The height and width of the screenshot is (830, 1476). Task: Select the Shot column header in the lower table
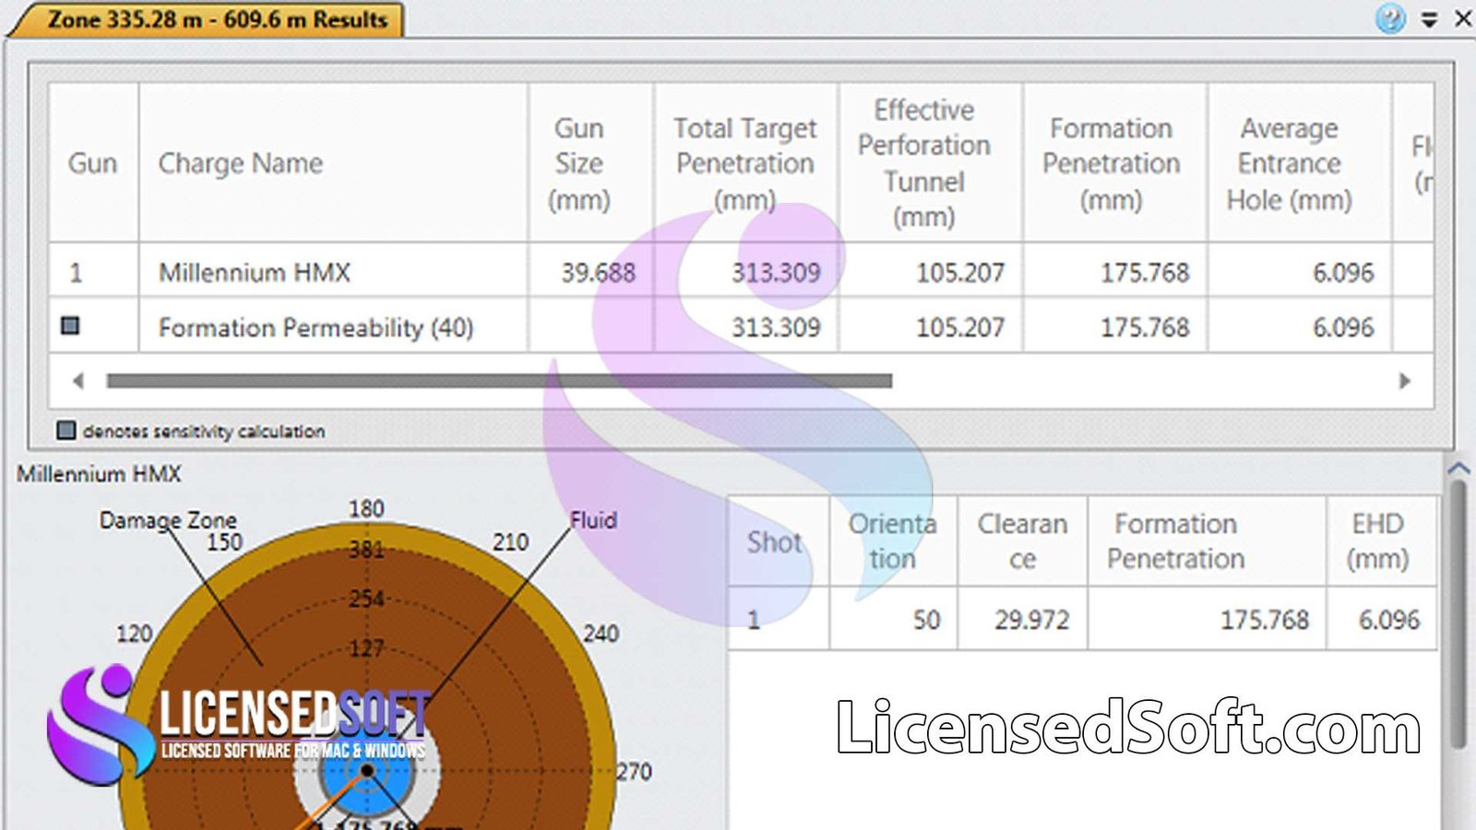click(x=775, y=541)
